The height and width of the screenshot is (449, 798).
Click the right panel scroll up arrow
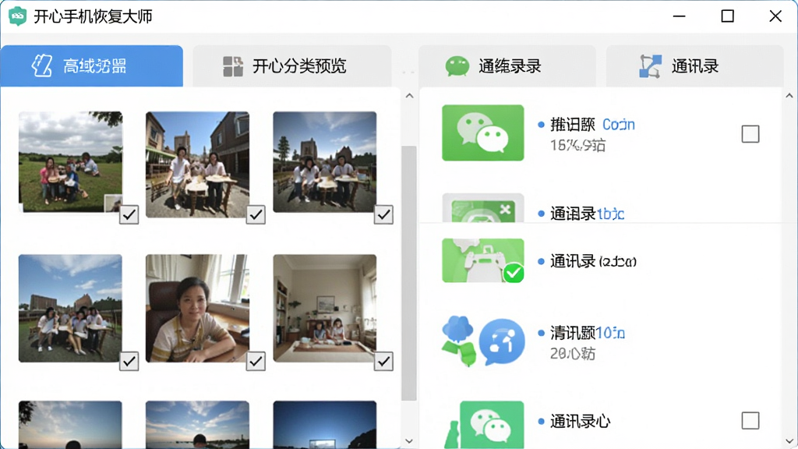pos(789,96)
